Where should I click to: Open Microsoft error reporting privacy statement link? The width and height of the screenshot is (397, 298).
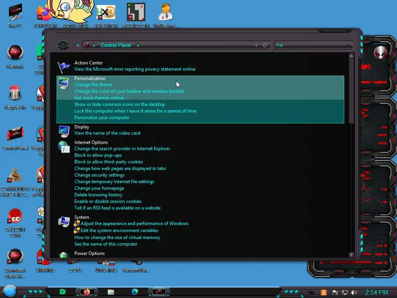coord(135,69)
